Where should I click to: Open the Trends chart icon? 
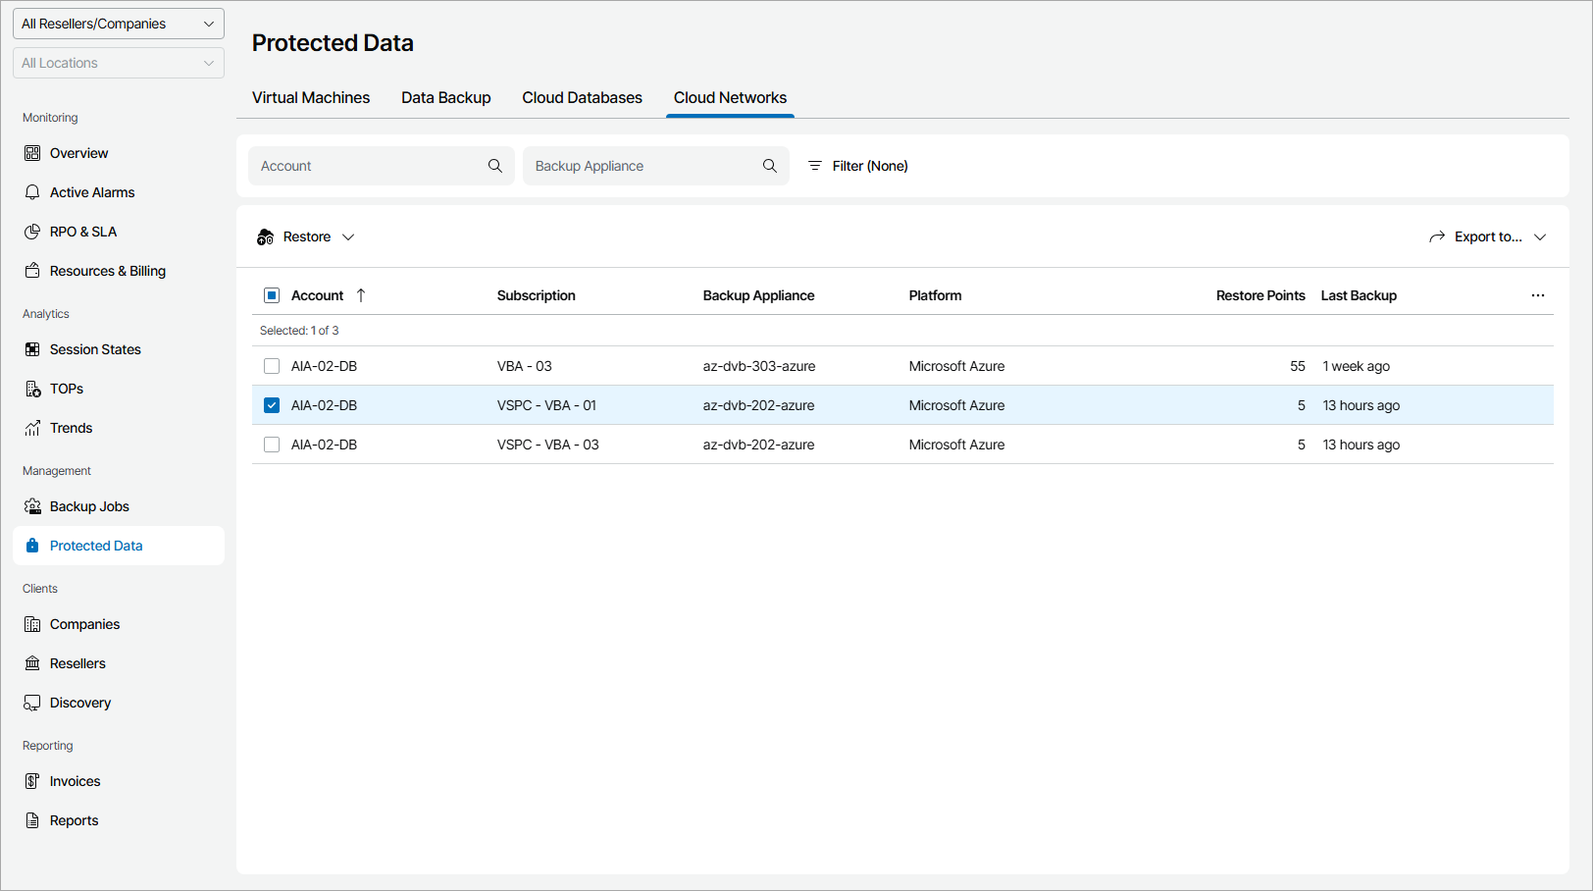tap(32, 428)
